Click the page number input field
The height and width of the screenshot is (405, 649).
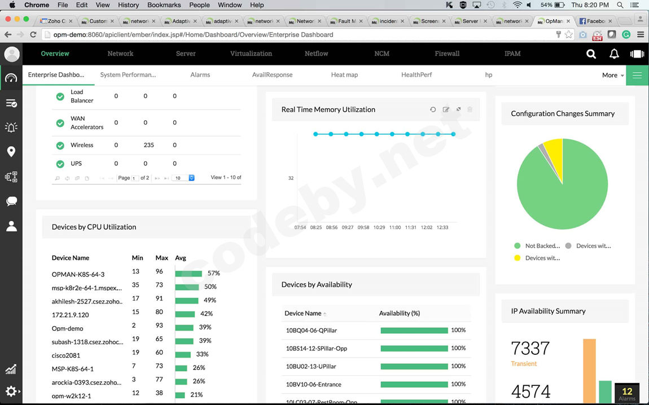point(134,178)
